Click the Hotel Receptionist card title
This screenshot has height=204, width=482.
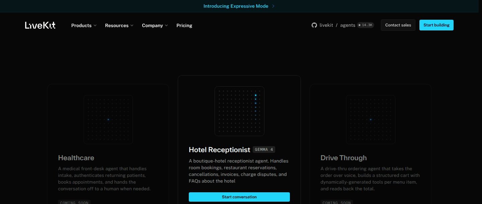[x=219, y=149]
